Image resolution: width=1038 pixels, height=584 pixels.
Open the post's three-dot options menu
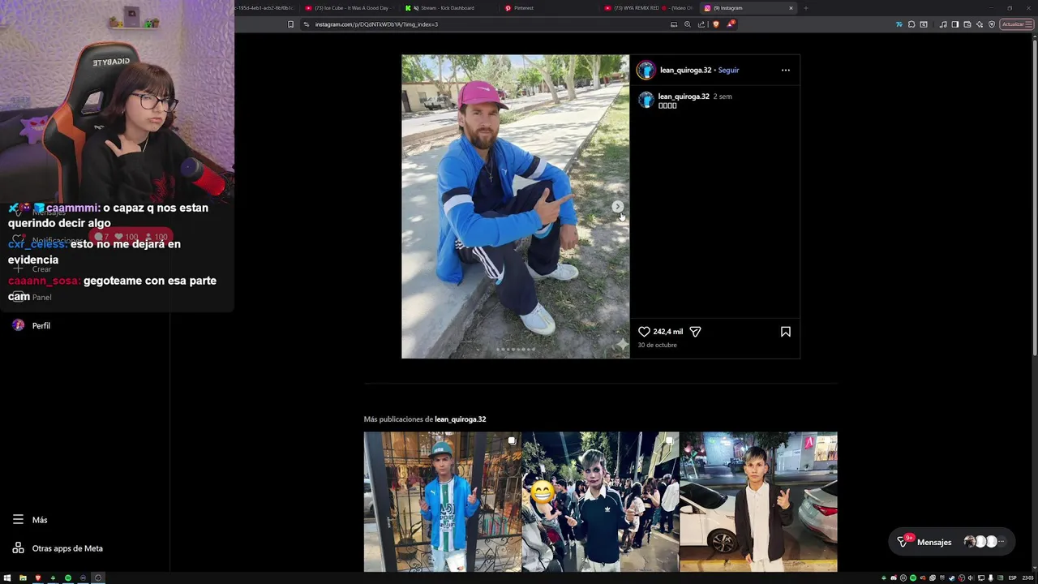785,70
